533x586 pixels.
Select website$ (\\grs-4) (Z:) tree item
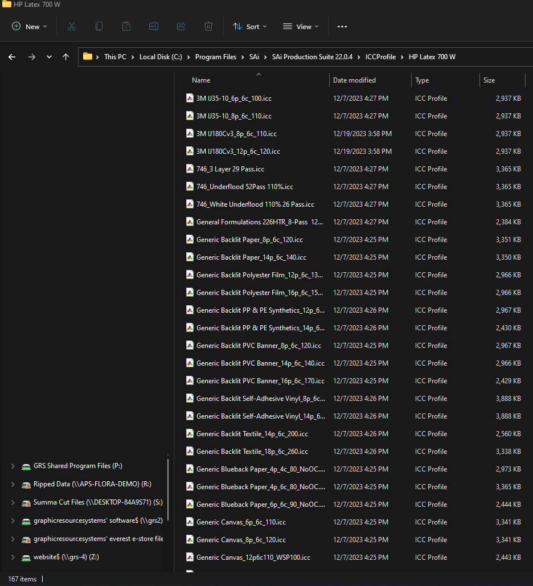[x=66, y=557]
